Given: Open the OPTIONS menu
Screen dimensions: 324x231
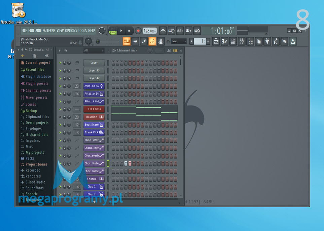Looking at the screenshot, I should [71, 31].
